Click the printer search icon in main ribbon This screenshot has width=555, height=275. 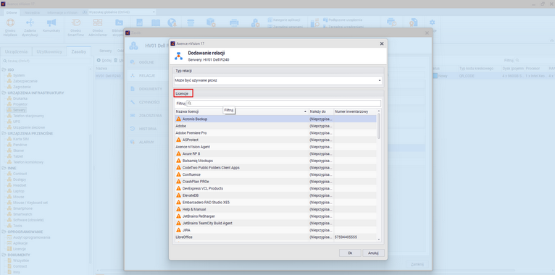[x=391, y=22]
